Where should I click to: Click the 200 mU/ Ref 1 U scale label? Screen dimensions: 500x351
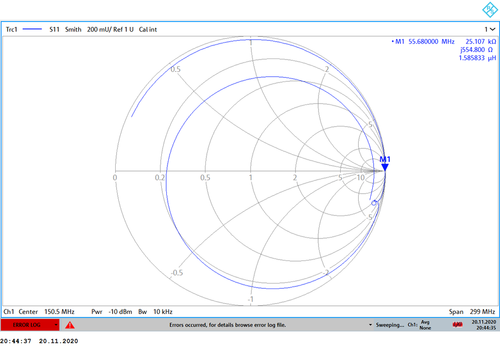[110, 29]
